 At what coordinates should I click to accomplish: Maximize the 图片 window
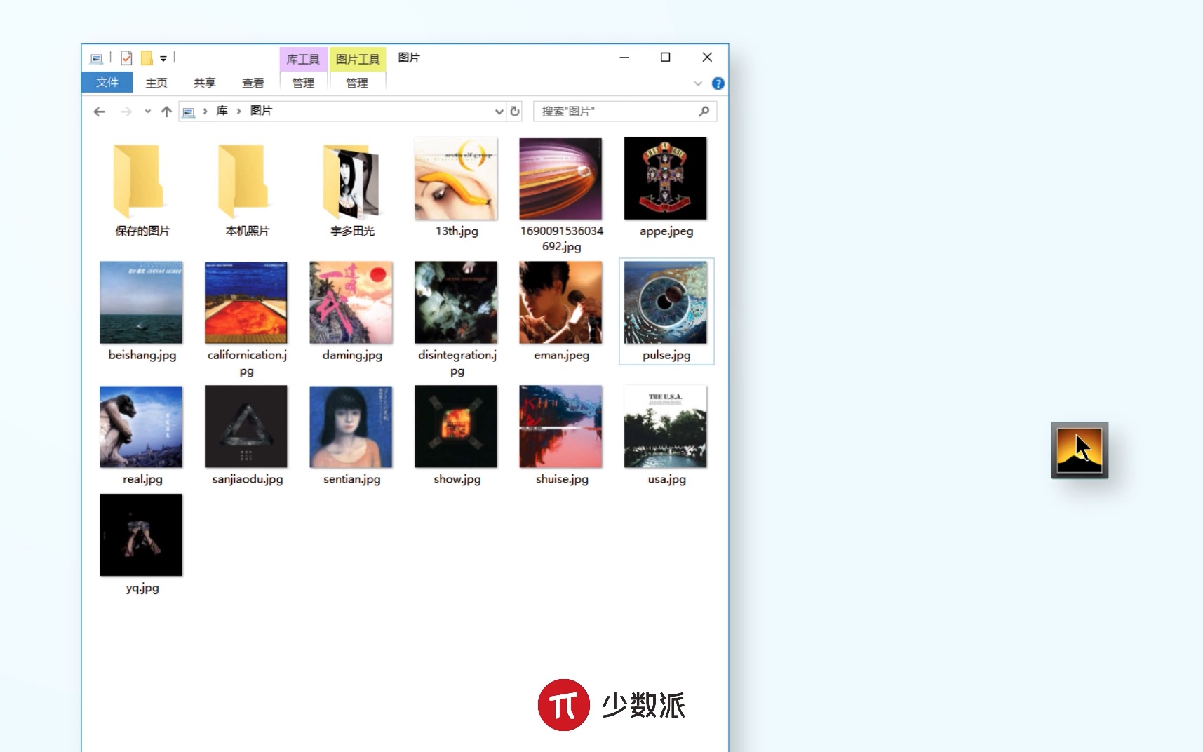[666, 58]
